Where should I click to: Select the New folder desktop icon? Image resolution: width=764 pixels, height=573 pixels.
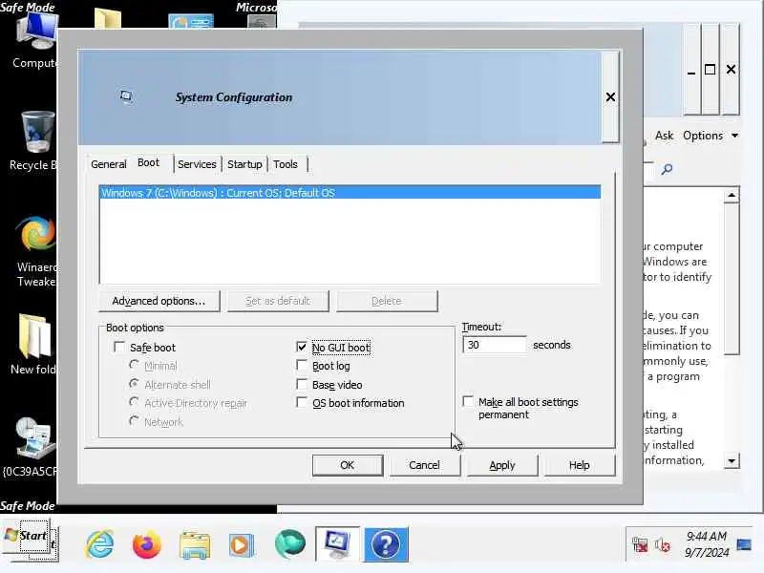[34, 345]
